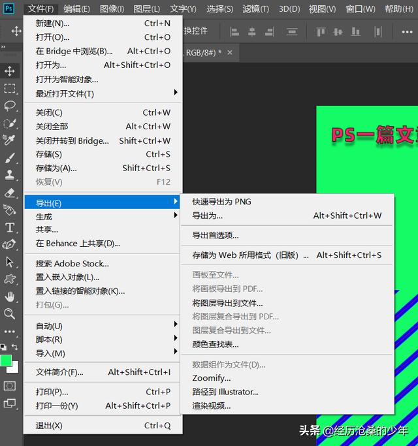Select the Zoom tool
The height and width of the screenshot is (446, 418).
pos(10,313)
